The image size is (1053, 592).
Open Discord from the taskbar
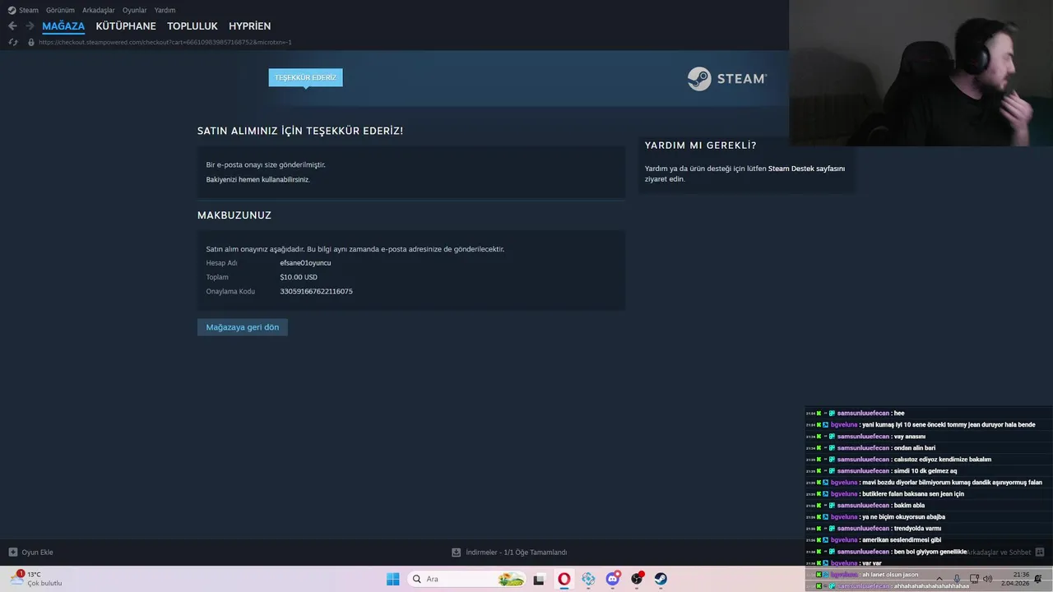(x=613, y=579)
